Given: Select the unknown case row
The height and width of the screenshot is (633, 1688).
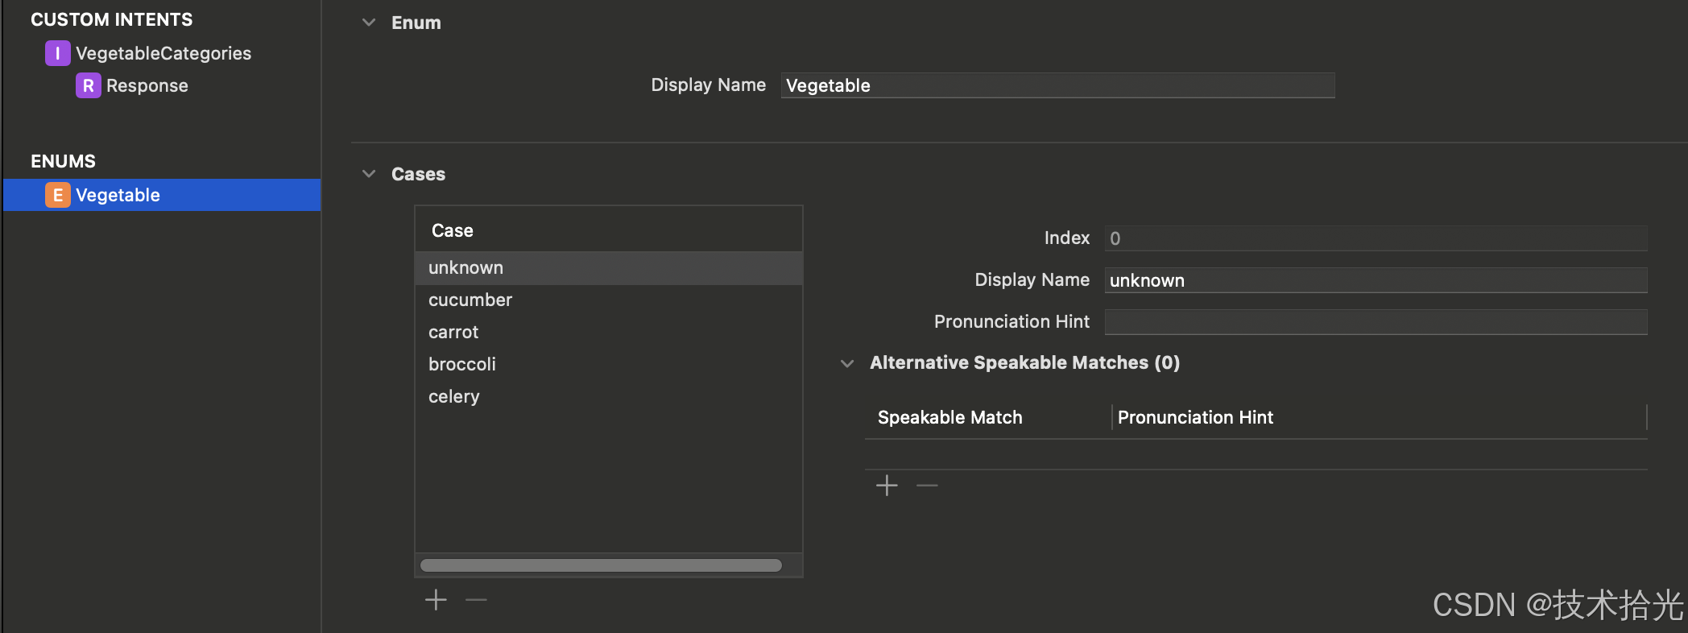Looking at the screenshot, I should tap(609, 267).
